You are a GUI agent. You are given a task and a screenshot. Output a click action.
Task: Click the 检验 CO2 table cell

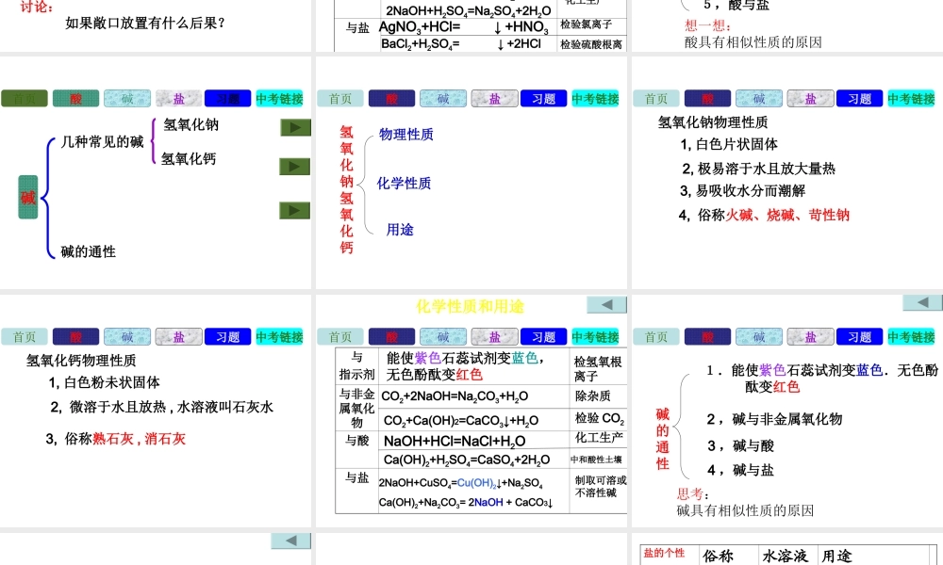599,418
